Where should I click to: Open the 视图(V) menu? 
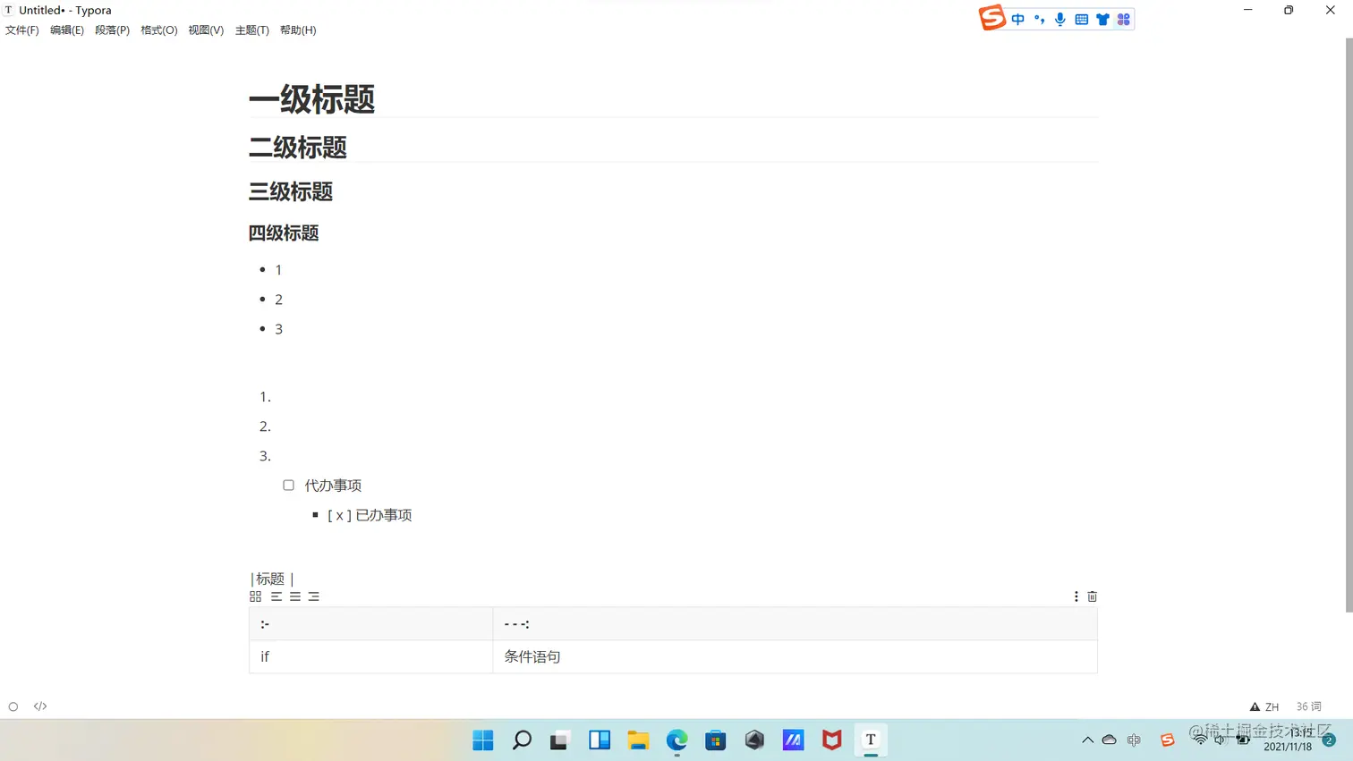(x=206, y=30)
